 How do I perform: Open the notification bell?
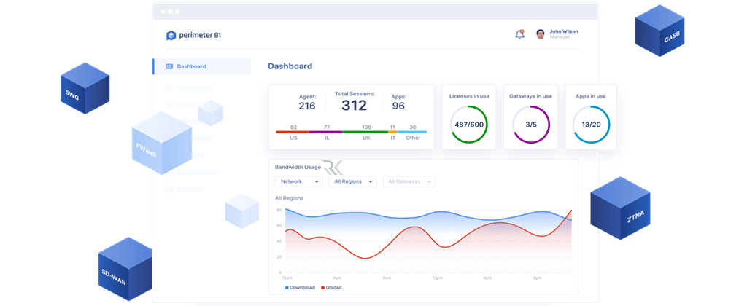(x=519, y=34)
